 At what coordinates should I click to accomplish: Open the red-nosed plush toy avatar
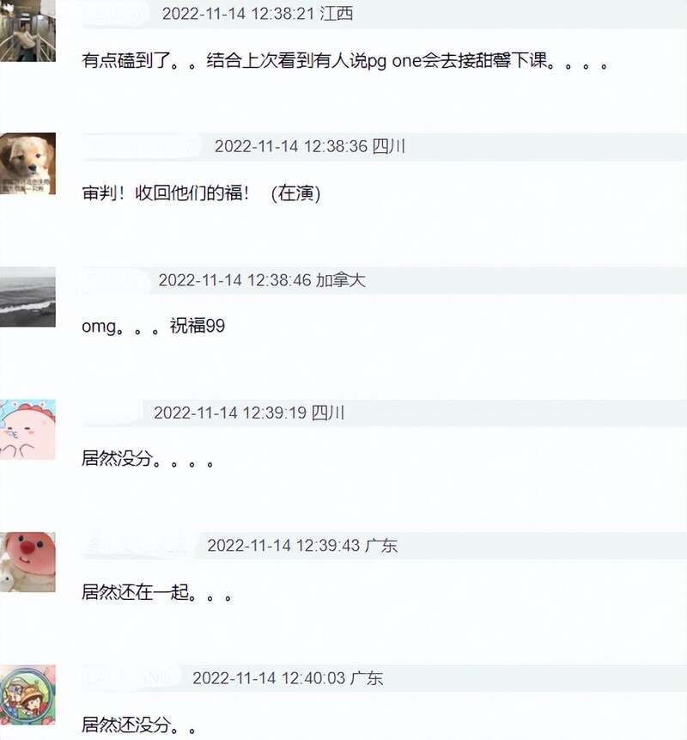27,562
